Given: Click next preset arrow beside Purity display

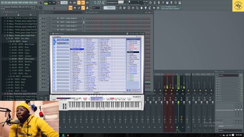Looking at the screenshot, I should pyautogui.click(x=104, y=99).
